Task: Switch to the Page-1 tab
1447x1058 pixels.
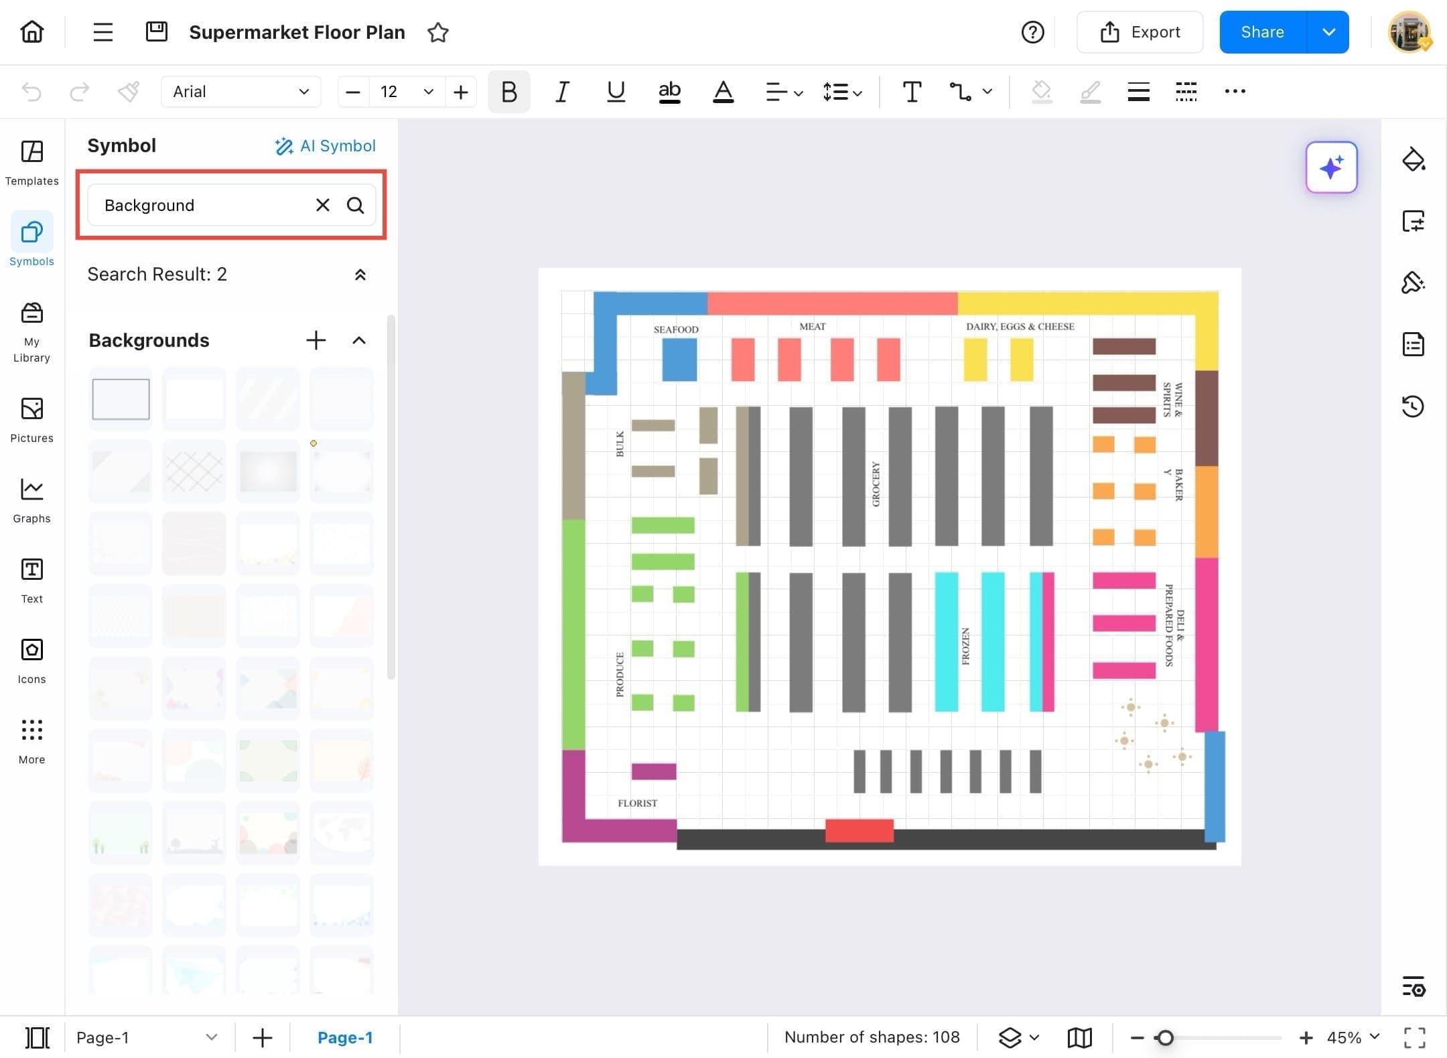Action: point(344,1037)
